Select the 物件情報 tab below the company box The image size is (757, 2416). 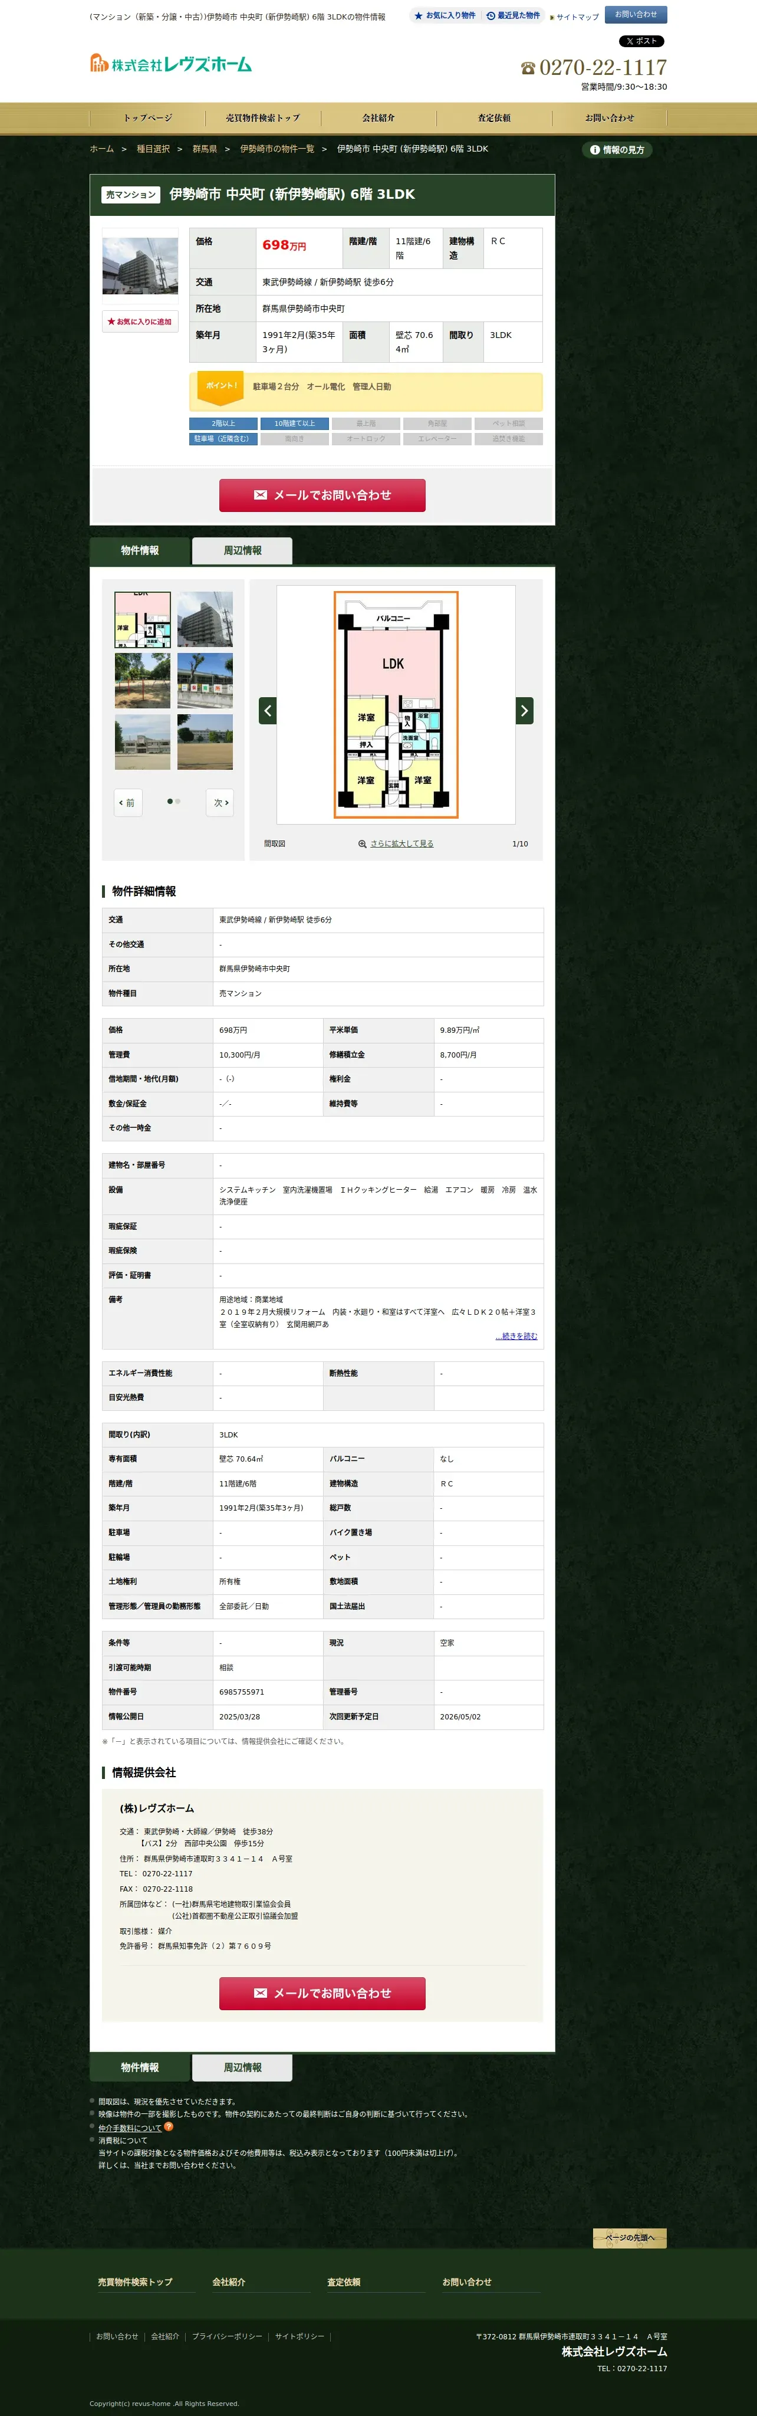tap(140, 2067)
